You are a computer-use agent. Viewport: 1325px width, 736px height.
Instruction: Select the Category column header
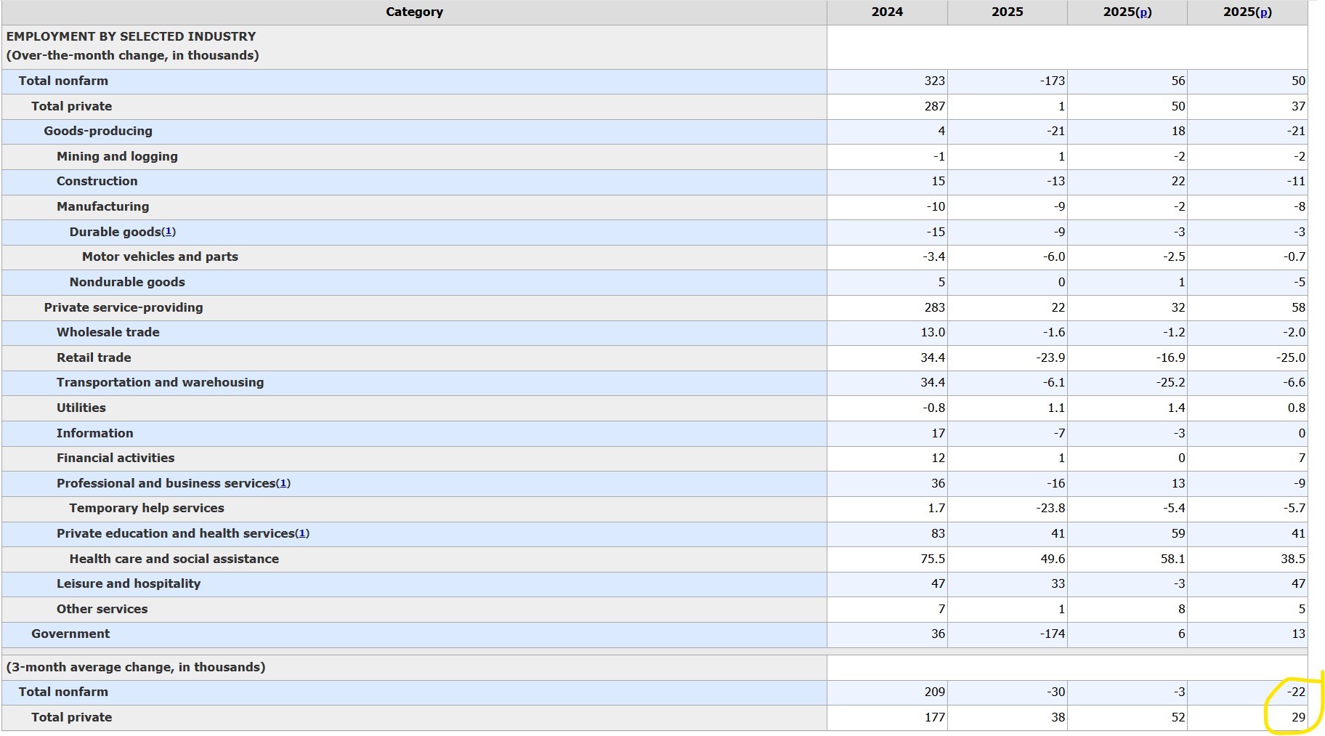tap(414, 12)
